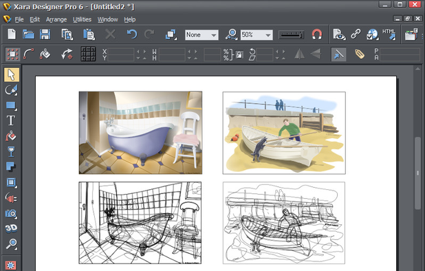Select the Bevel tool
The width and height of the screenshot is (425, 271).
click(12, 183)
